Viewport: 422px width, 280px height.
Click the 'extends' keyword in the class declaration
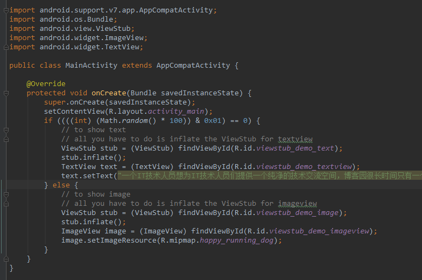137,66
